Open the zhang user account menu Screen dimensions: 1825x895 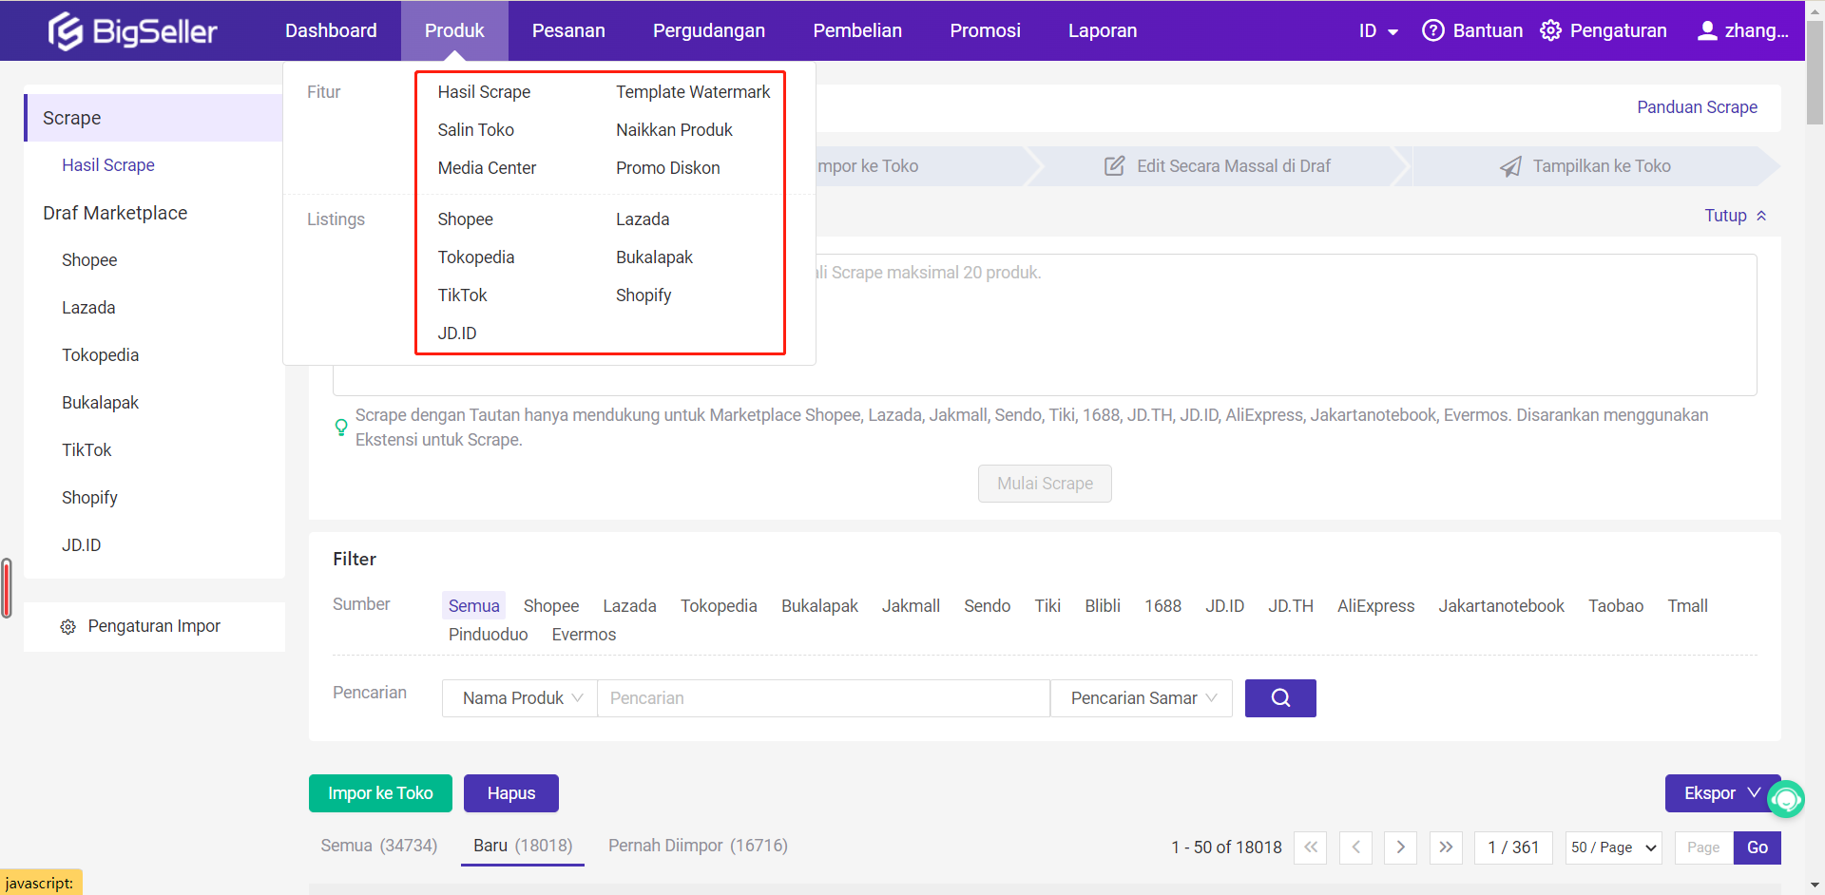pyautogui.click(x=1743, y=30)
